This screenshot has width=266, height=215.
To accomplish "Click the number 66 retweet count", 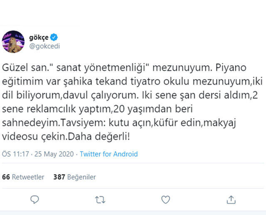I will point(6,177).
